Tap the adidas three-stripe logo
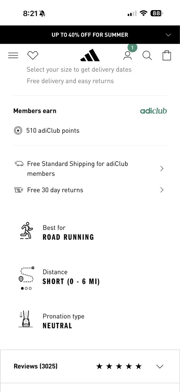Image resolution: width=180 pixels, height=392 pixels. pyautogui.click(x=90, y=55)
